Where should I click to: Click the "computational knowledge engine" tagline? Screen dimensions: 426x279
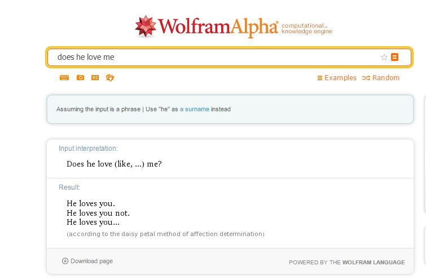[x=306, y=28]
